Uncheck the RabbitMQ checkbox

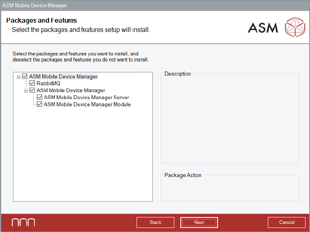32,83
